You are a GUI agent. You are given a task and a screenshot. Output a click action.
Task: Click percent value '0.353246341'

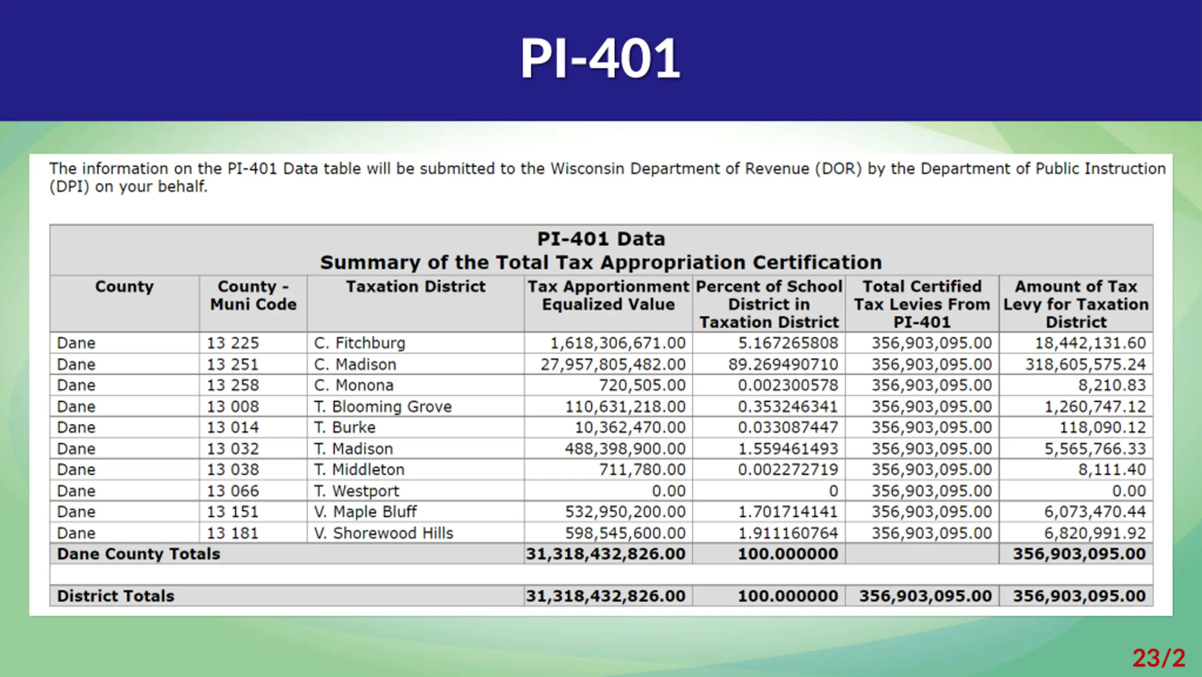click(x=788, y=406)
